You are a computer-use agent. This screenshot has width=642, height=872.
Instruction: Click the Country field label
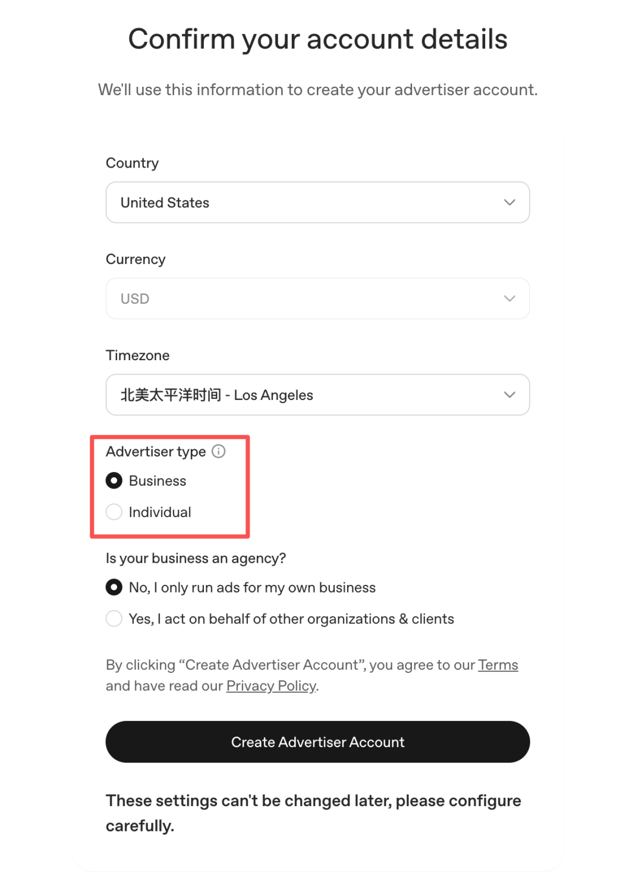(x=132, y=163)
